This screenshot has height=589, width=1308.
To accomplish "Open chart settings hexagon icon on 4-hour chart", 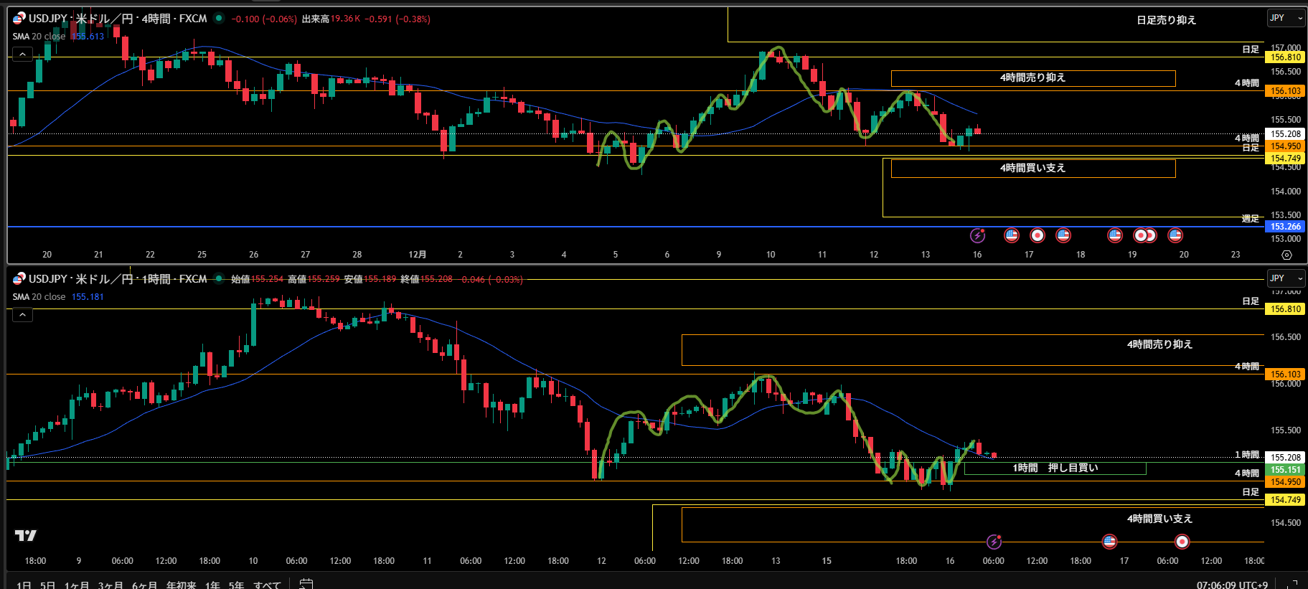I will [x=1286, y=255].
